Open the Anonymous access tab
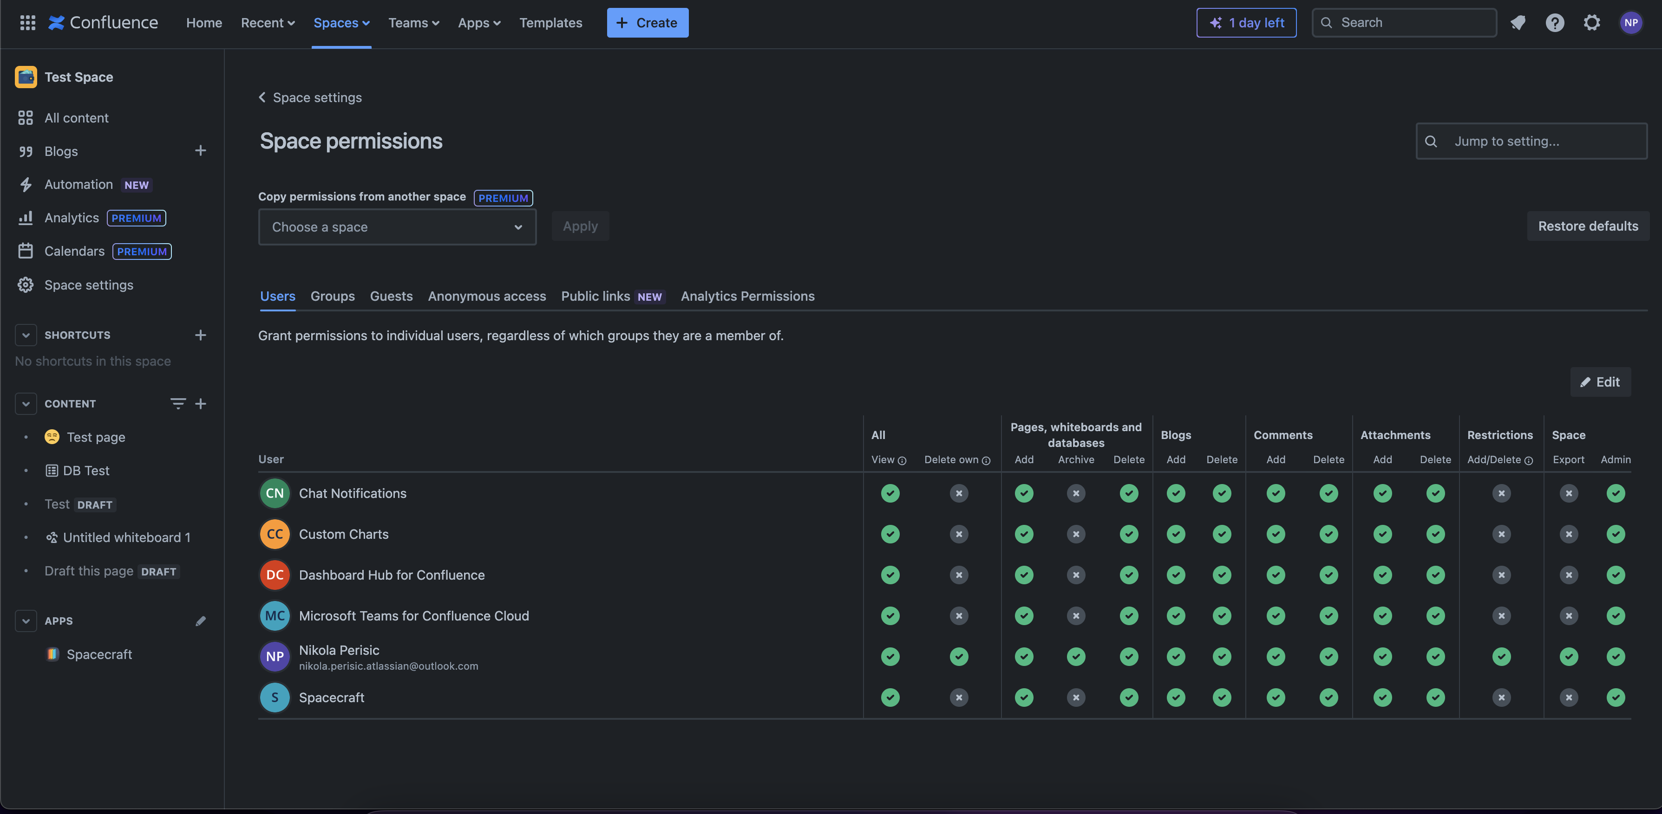This screenshot has width=1662, height=814. [x=486, y=296]
